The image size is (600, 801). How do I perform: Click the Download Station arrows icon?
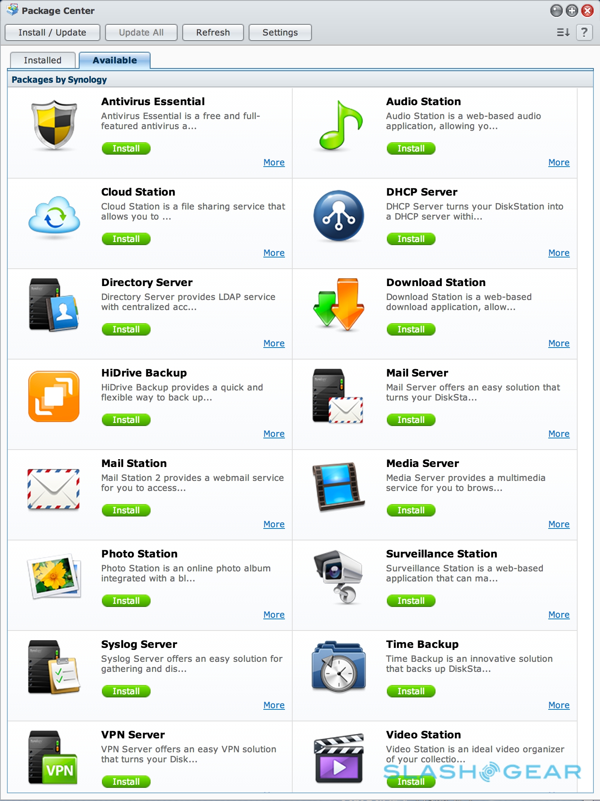pyautogui.click(x=339, y=305)
